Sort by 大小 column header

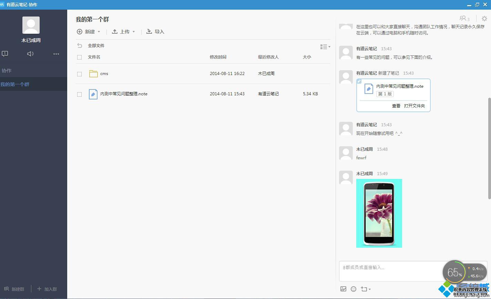click(307, 57)
